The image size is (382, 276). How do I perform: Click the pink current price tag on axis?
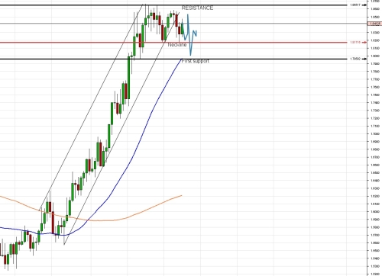coord(374,24)
